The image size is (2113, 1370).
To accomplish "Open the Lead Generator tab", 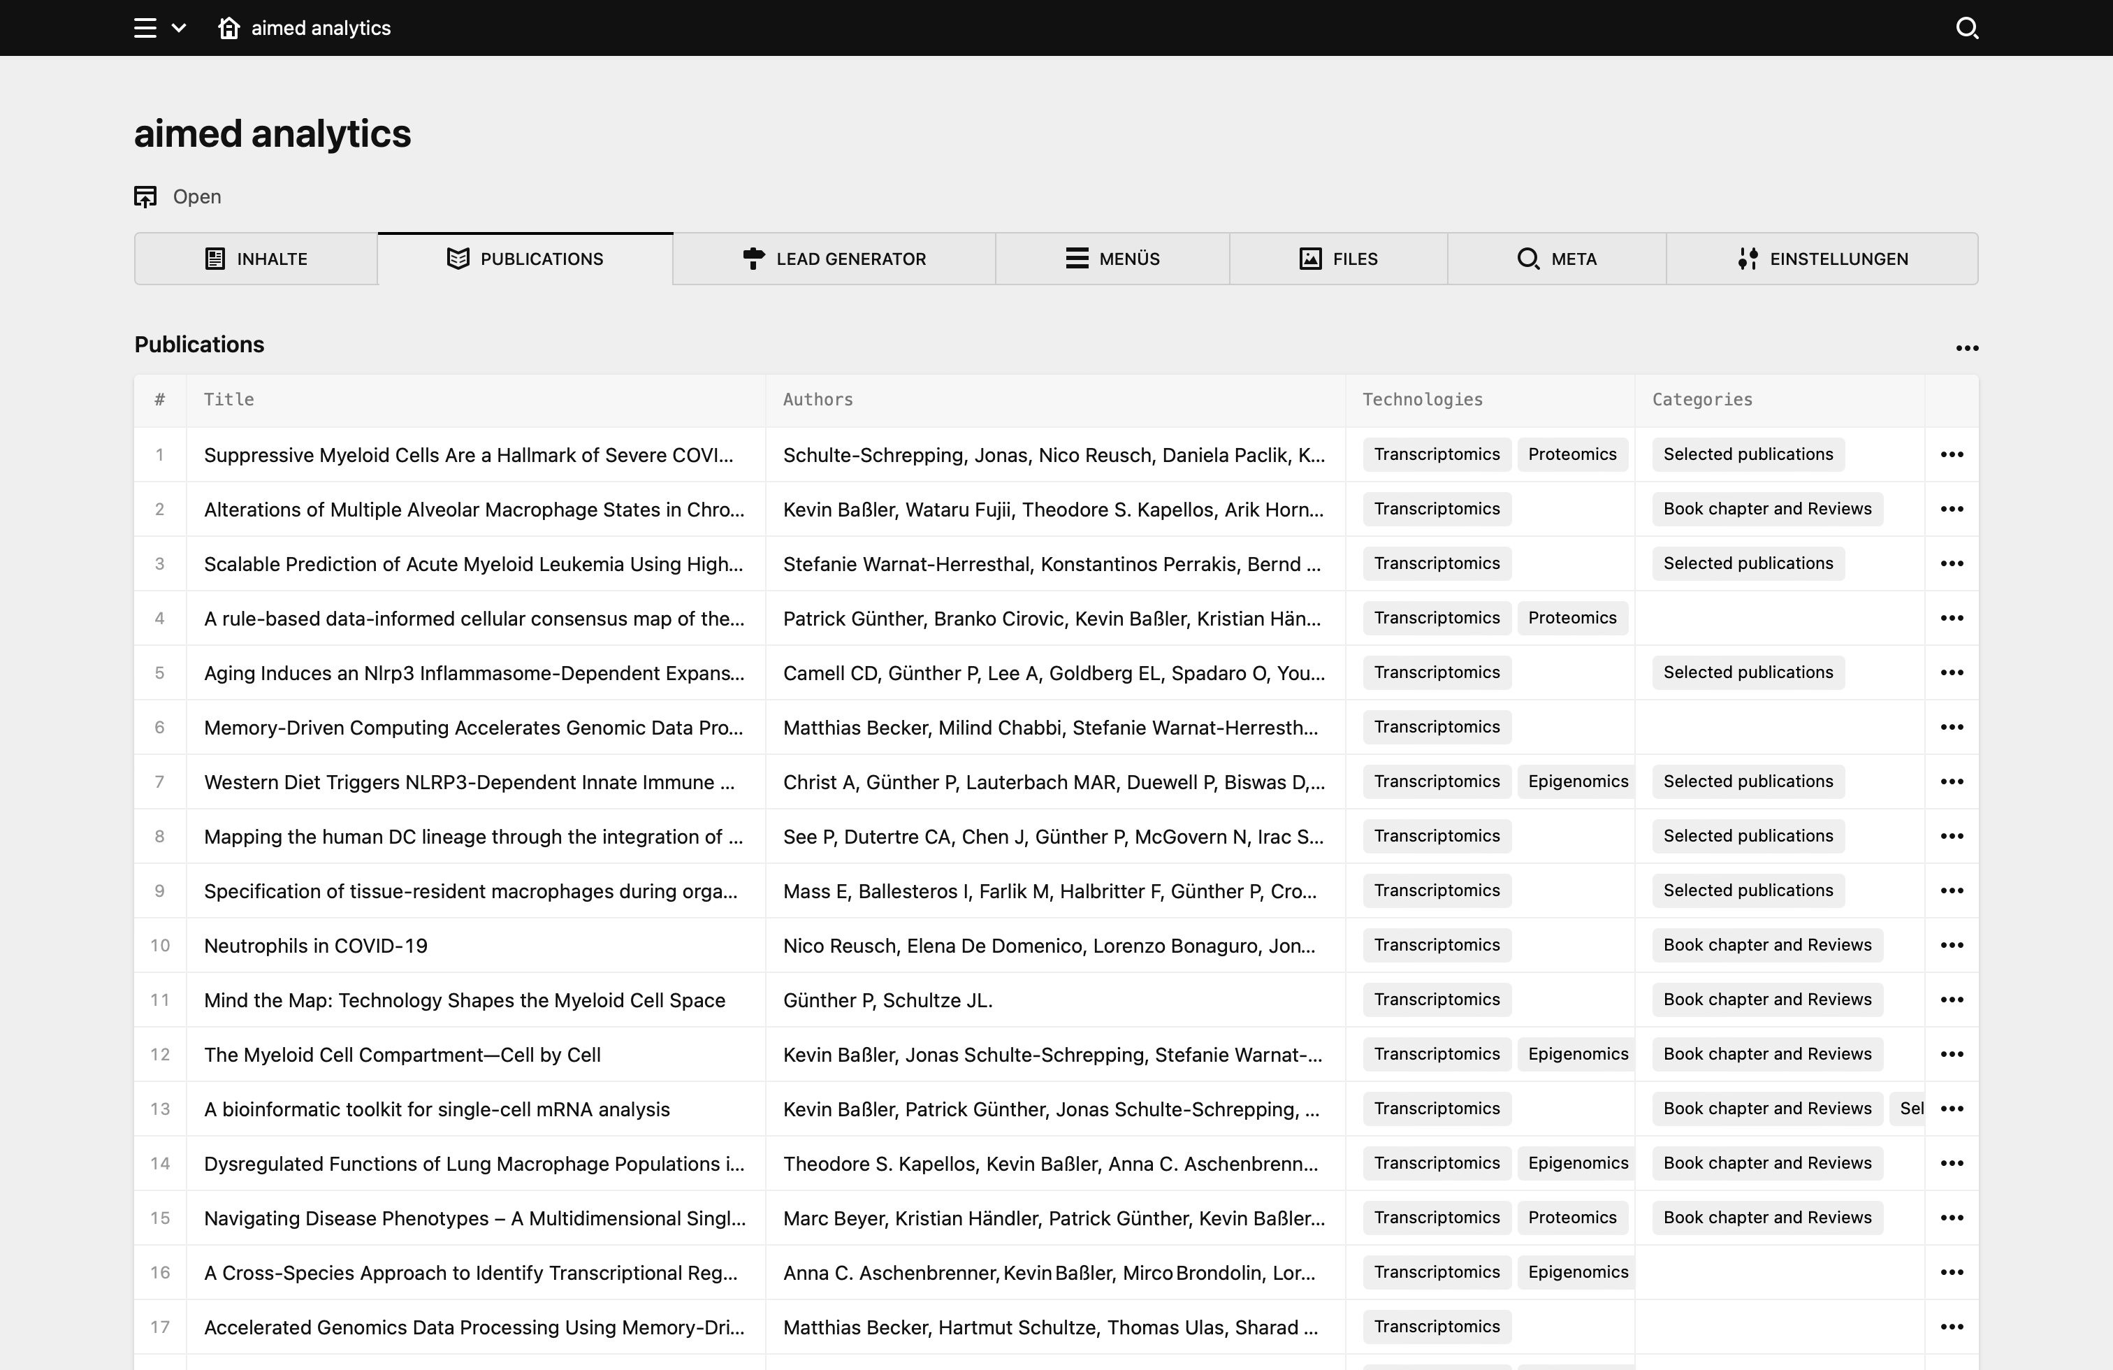I will [834, 259].
